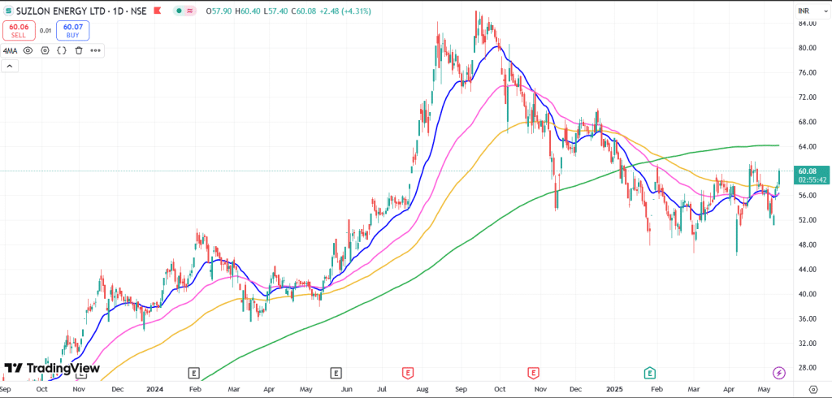Click the Suzlon Energy symbol logo icon
Image resolution: width=832 pixels, height=398 pixels.
[x=9, y=11]
